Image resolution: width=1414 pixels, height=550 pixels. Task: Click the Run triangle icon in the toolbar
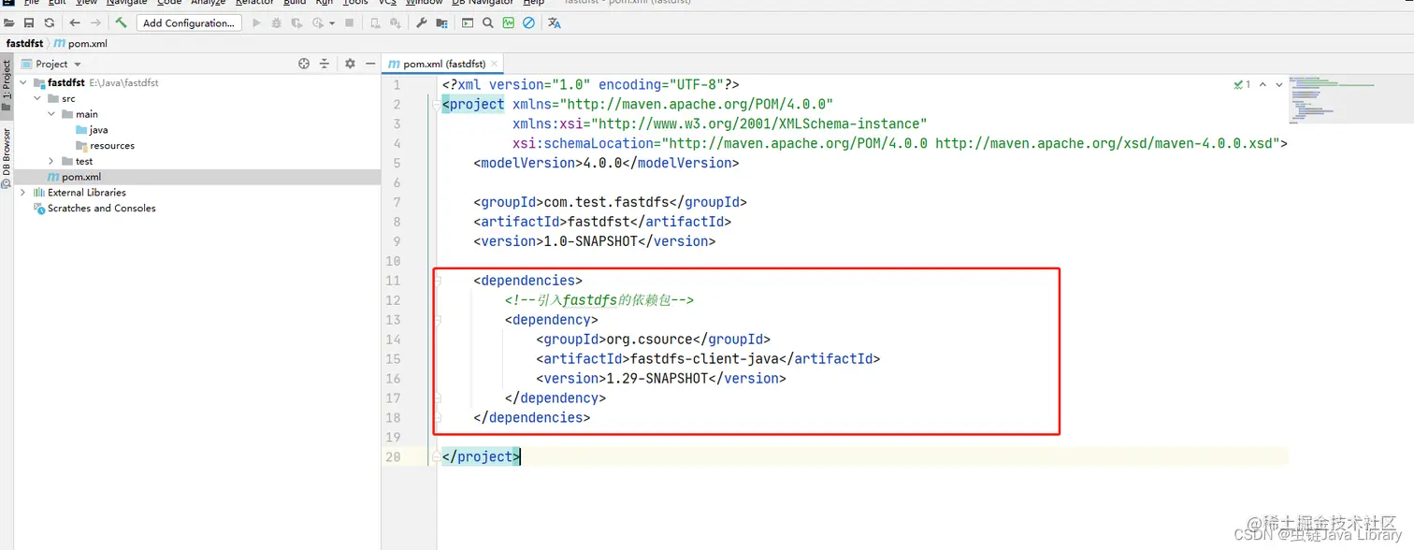[x=257, y=22]
